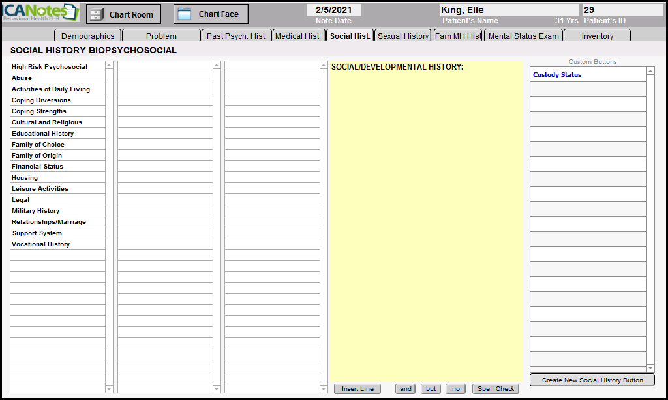Click the Note Date field
Image resolution: width=668 pixels, height=400 pixels.
pos(333,10)
